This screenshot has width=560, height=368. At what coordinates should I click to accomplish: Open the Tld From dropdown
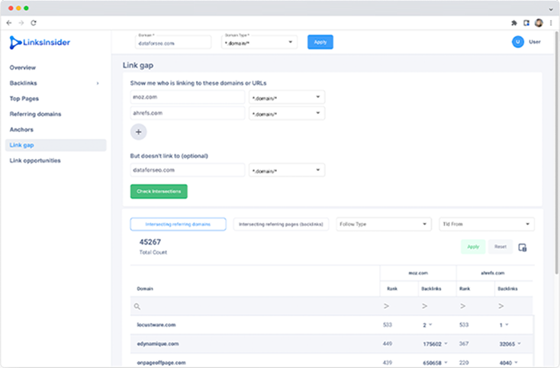coord(487,224)
